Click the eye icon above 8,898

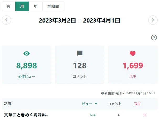[26, 53]
